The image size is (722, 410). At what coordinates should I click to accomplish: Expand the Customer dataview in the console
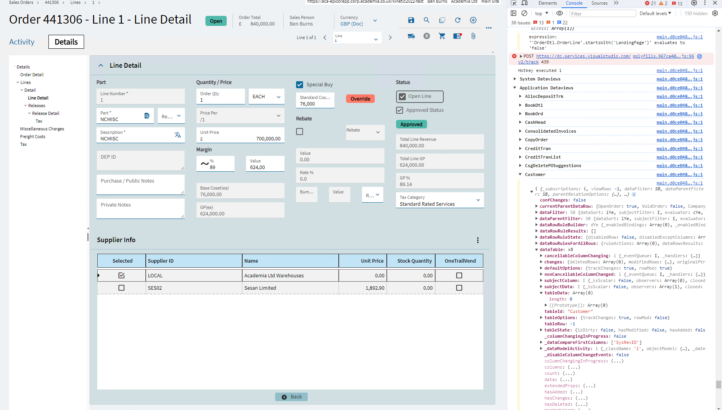coord(520,174)
